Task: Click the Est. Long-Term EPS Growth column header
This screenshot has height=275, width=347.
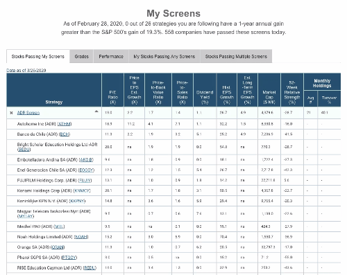Action: (247, 90)
